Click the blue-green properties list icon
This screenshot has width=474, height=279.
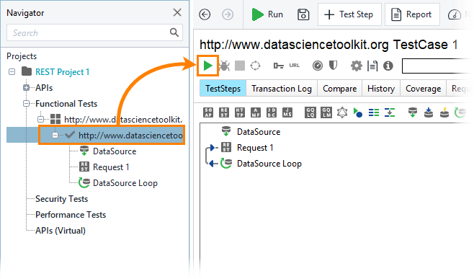[374, 112]
